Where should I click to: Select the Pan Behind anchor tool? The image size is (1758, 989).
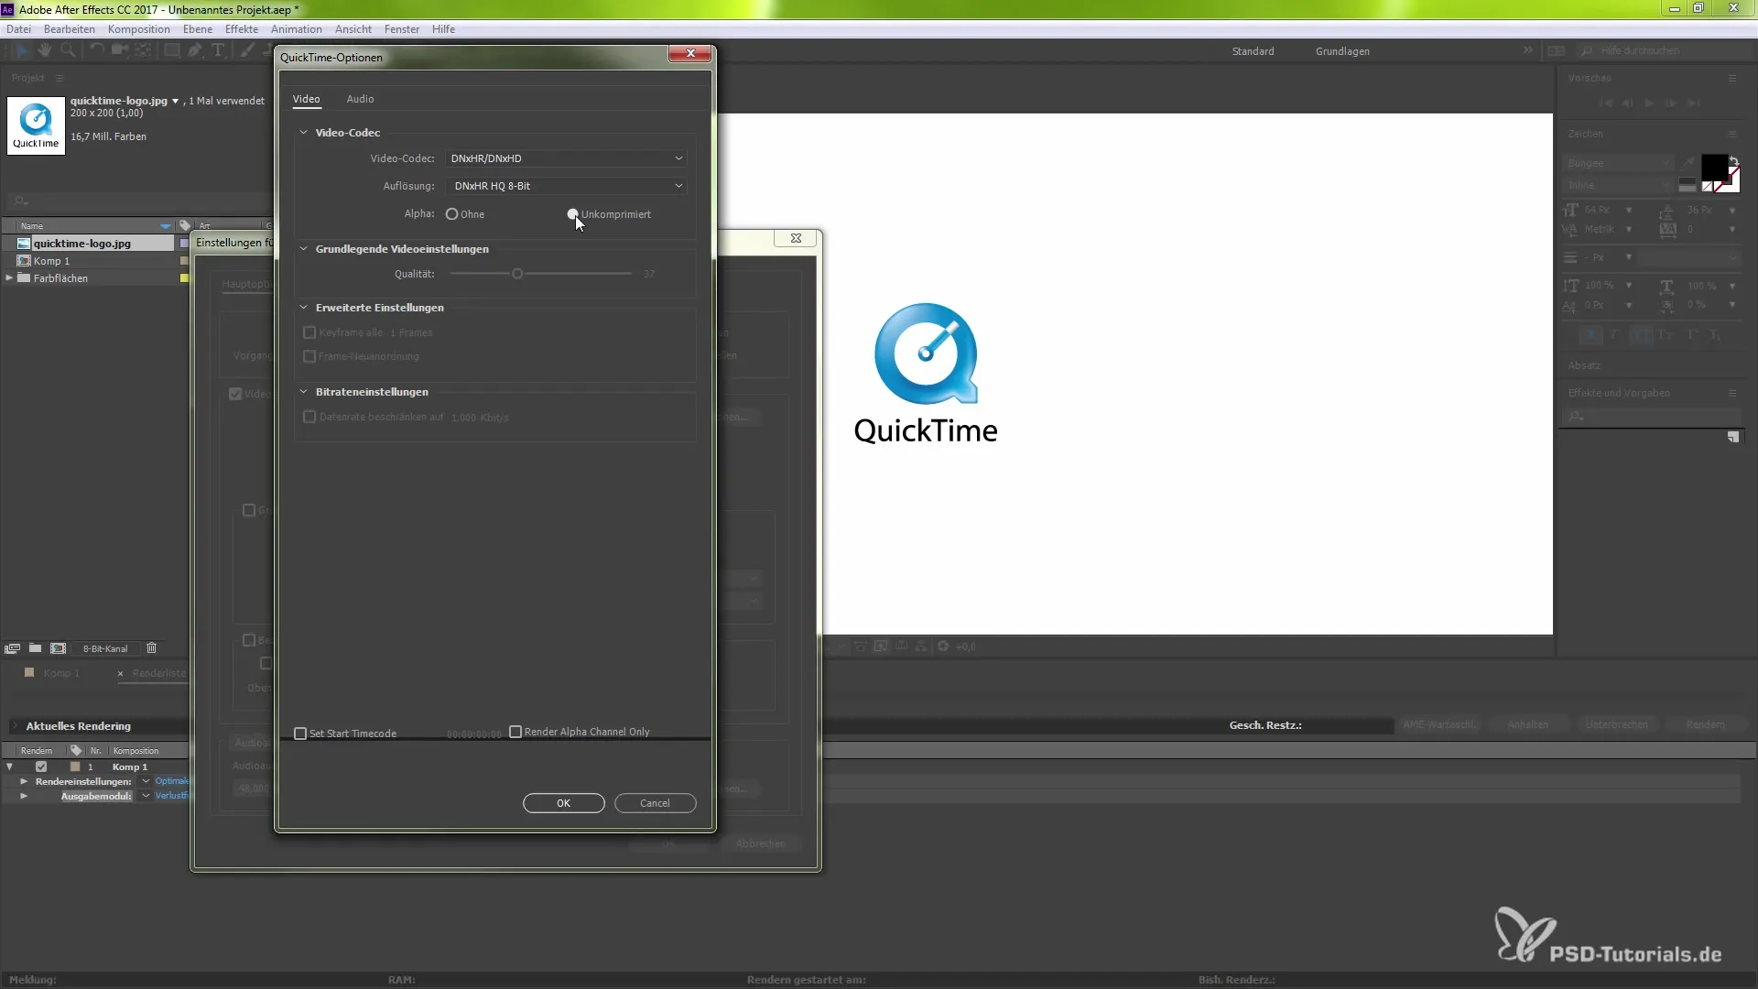143,50
